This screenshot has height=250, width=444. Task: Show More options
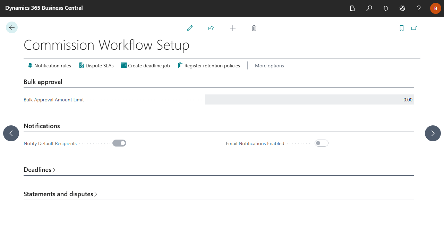pyautogui.click(x=270, y=66)
